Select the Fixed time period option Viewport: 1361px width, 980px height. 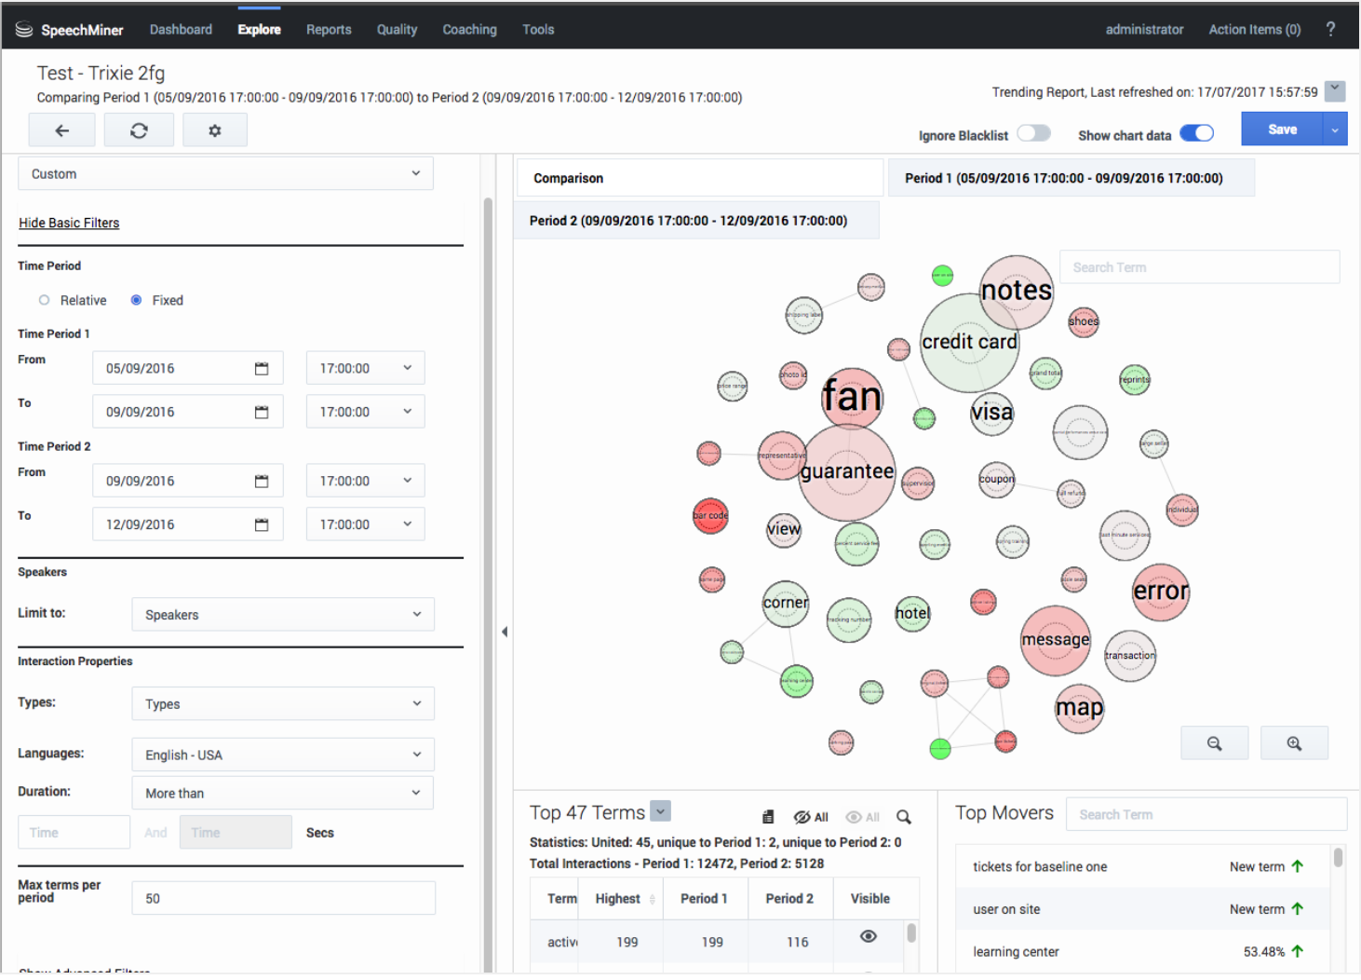[136, 300]
